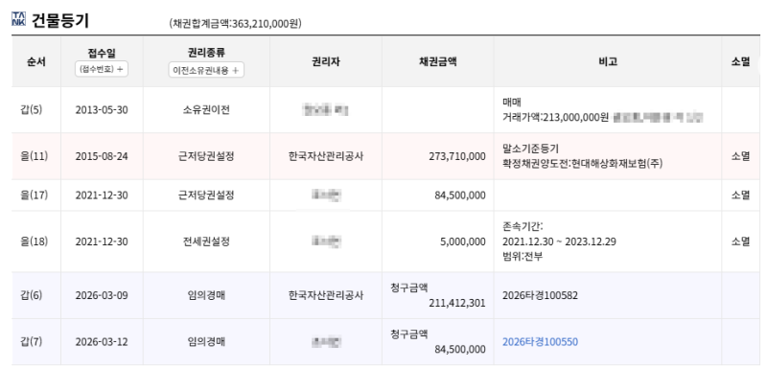Click the period 2021.12.30 ~ 2023.12.29
The width and height of the screenshot is (767, 391).
pyautogui.click(x=559, y=241)
